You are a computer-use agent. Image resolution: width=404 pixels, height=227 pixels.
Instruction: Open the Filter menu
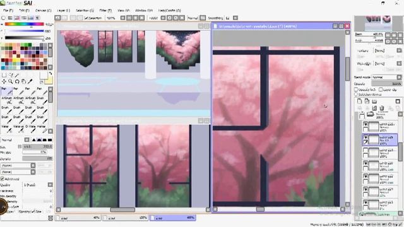pyautogui.click(x=105, y=11)
